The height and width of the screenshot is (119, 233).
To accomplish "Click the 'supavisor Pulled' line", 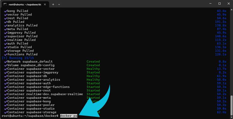I will [22, 36].
